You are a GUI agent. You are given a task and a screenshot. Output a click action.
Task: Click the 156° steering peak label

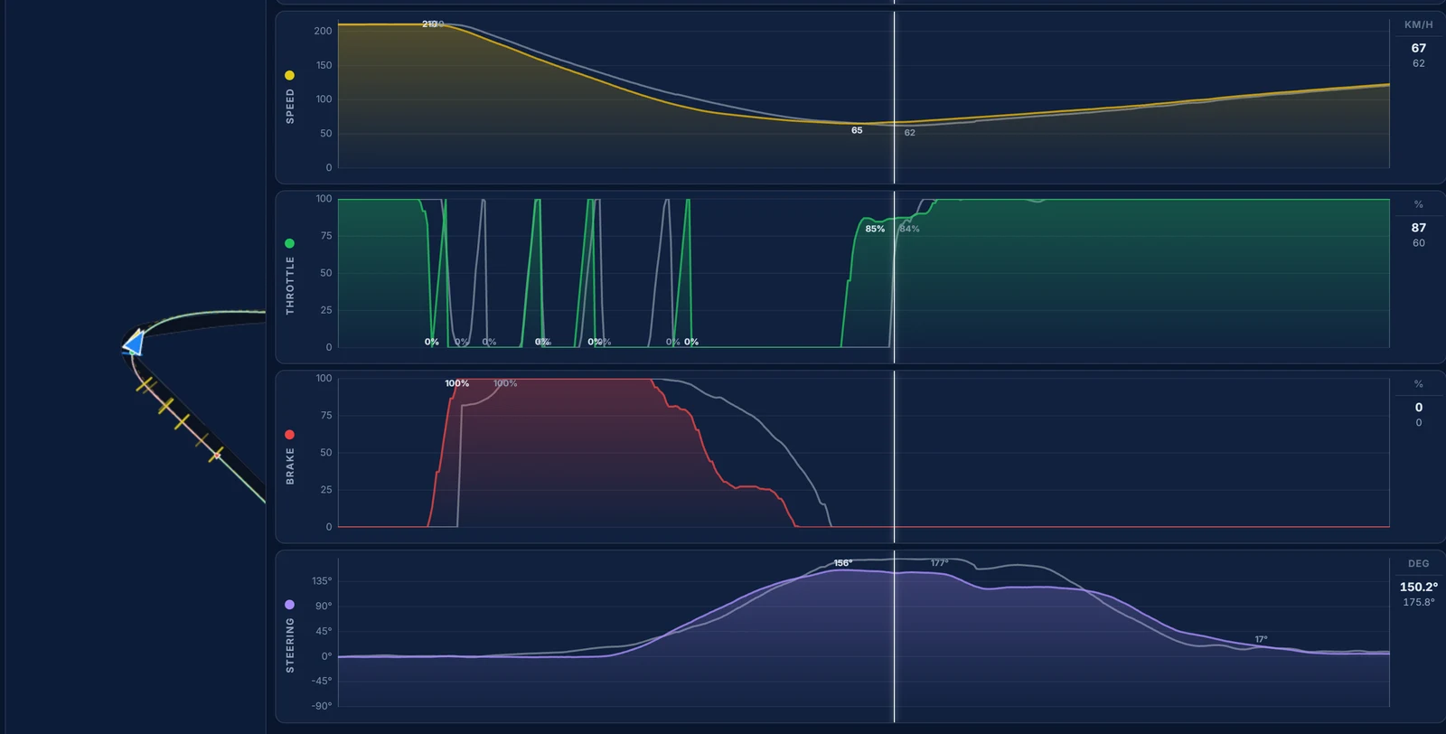[x=842, y=563]
